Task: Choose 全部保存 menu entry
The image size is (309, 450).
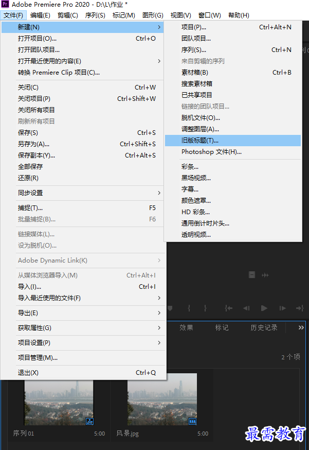Action: [x=83, y=166]
